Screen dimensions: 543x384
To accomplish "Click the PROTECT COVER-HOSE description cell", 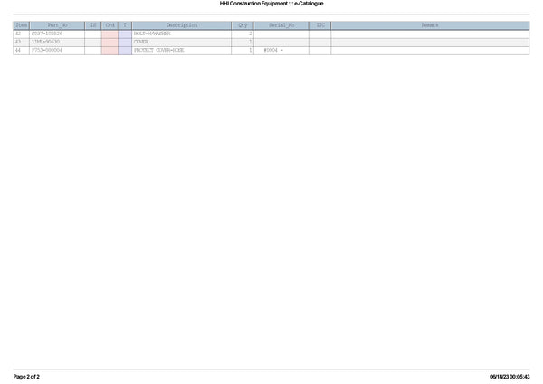I will [158, 50].
